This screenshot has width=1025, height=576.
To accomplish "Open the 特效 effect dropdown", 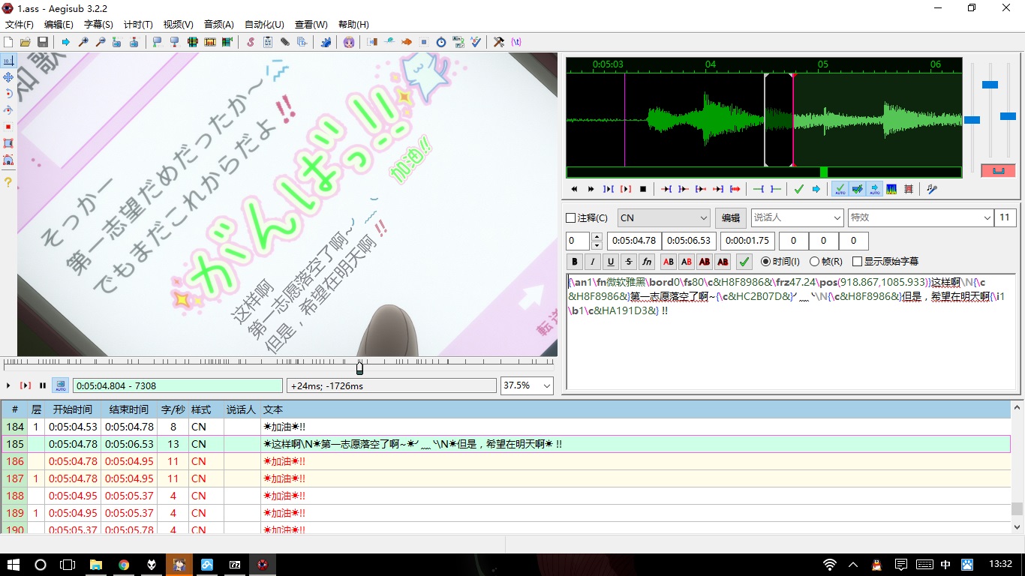I will 921,218.
